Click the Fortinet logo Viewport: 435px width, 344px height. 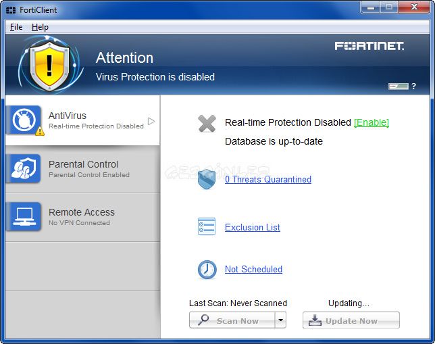click(x=369, y=46)
